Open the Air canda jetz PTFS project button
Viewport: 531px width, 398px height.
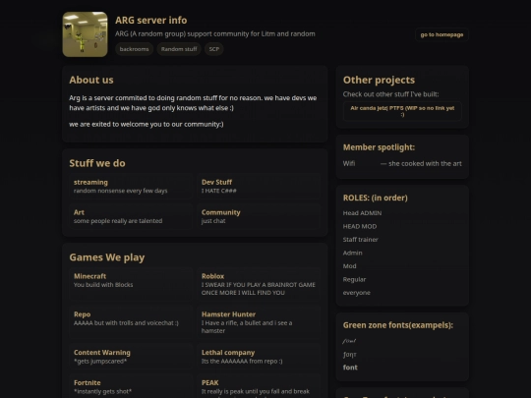(x=402, y=111)
